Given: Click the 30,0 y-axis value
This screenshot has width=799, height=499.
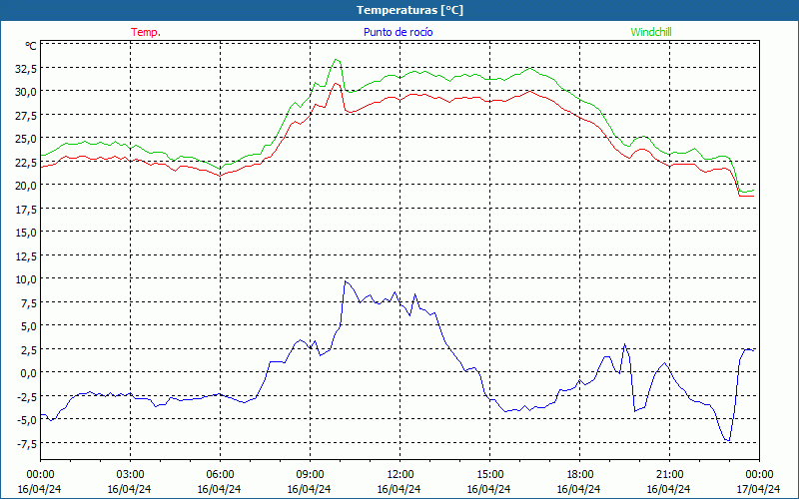Looking at the screenshot, I should click(26, 92).
